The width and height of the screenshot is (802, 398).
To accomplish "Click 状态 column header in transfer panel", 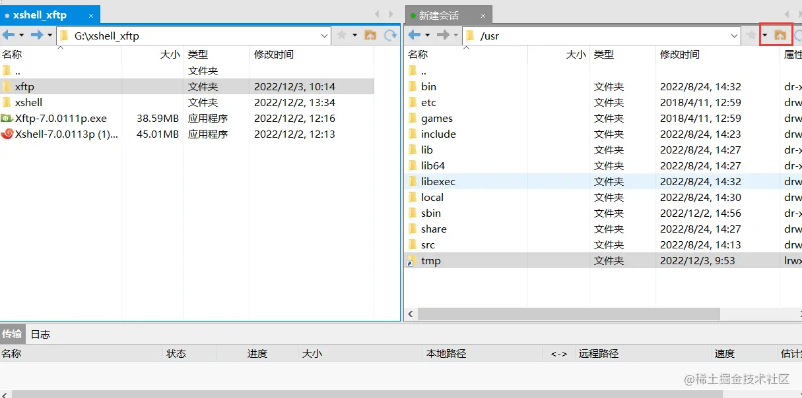I will pos(177,353).
